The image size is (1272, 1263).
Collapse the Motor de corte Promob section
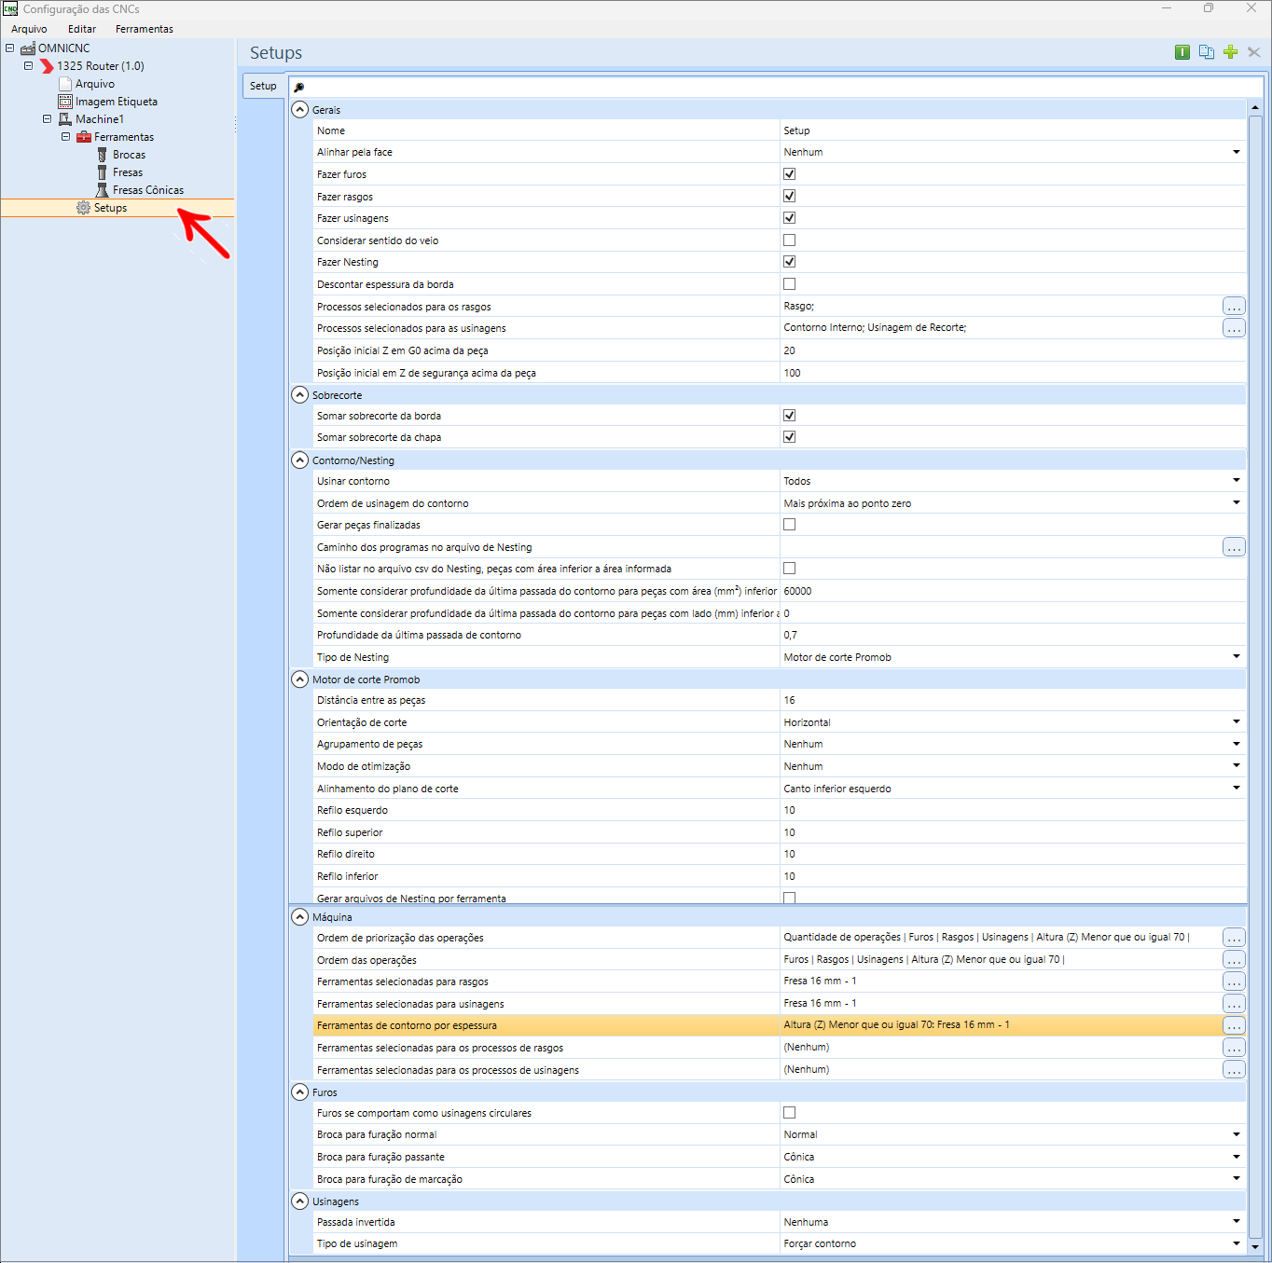click(x=299, y=680)
